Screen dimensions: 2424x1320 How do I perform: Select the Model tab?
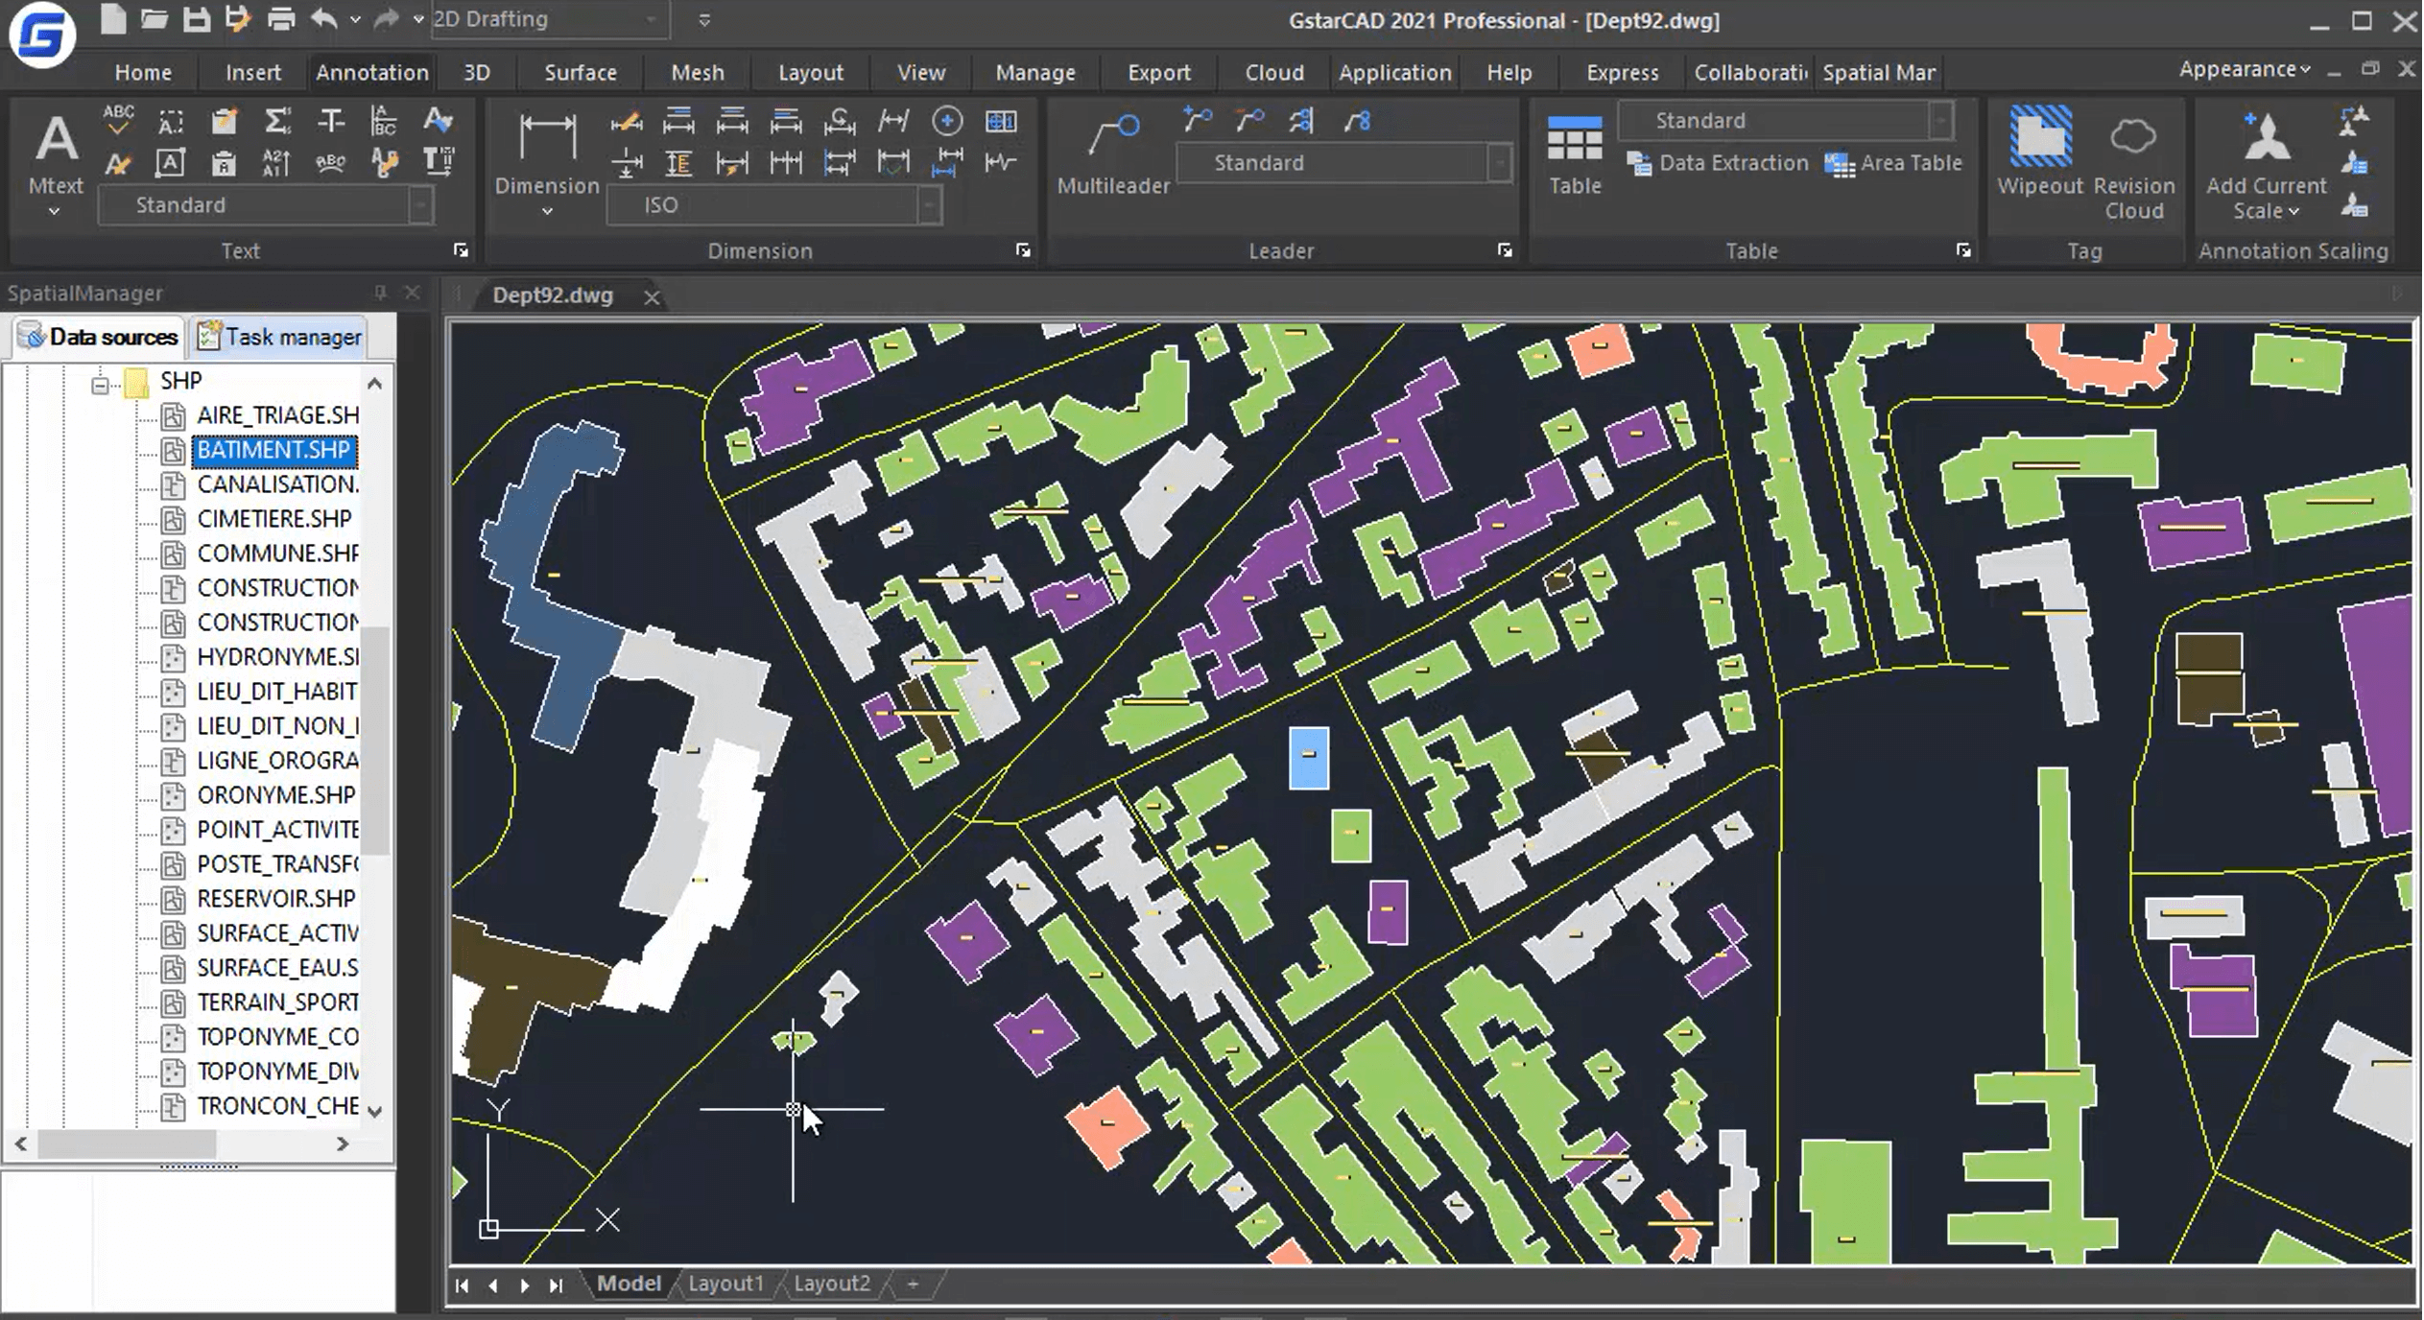(629, 1283)
